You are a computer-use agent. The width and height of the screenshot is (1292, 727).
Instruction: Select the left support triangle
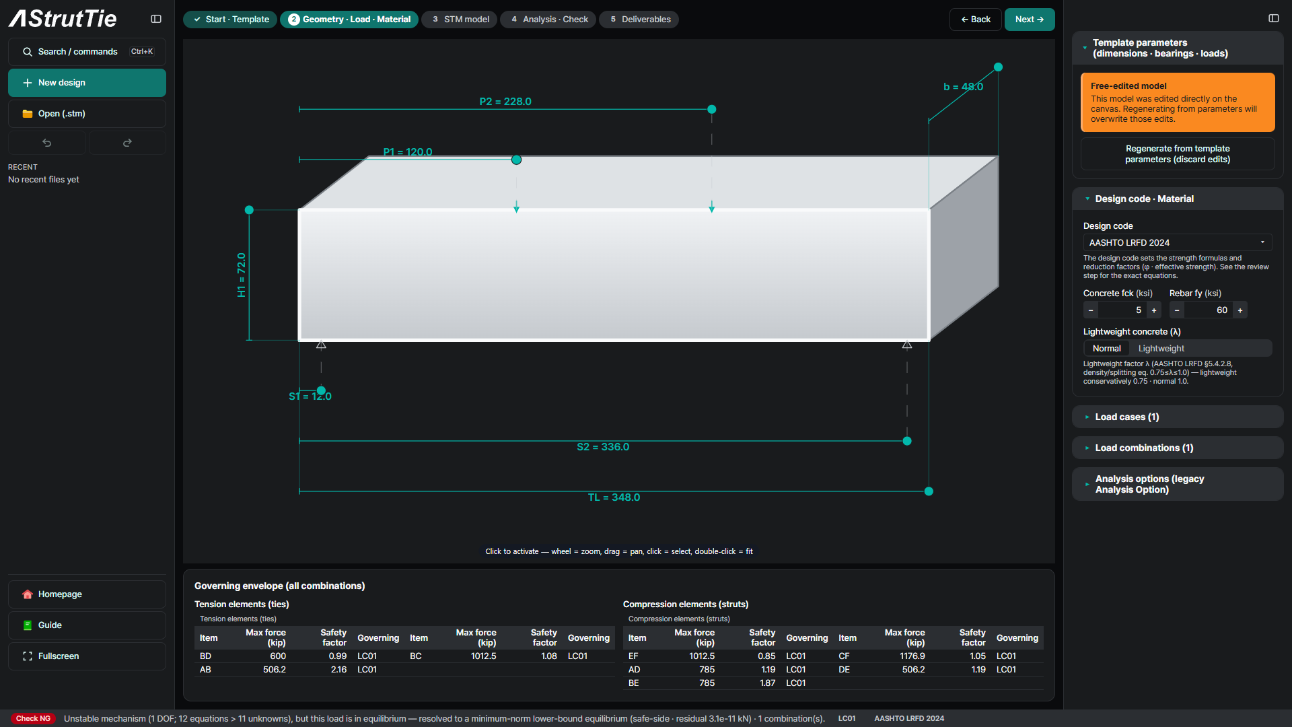pyautogui.click(x=321, y=345)
